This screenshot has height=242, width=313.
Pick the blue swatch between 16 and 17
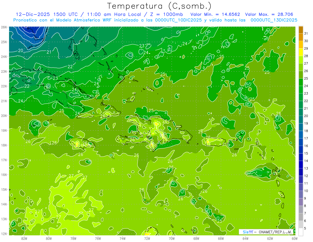point(301,142)
